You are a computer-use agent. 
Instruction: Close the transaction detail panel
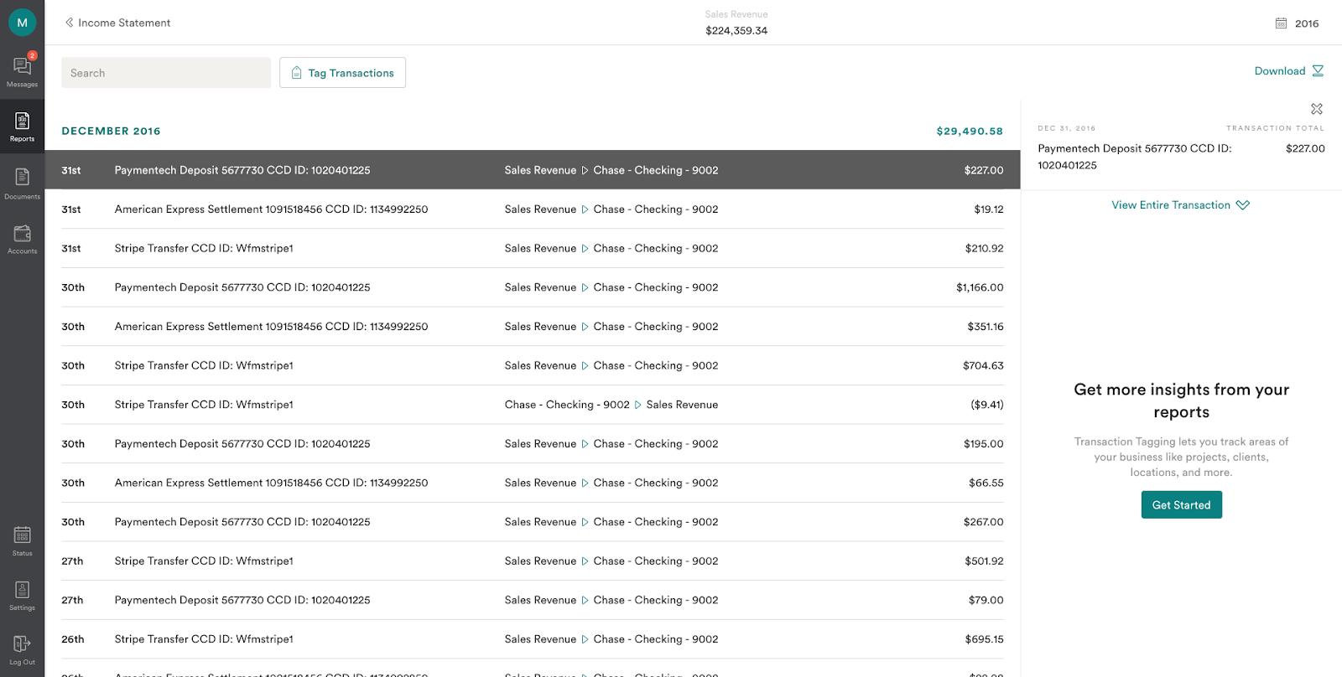(x=1316, y=109)
